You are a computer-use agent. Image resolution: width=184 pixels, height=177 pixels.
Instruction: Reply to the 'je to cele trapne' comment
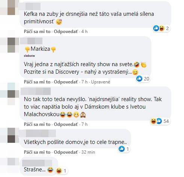point(66,152)
